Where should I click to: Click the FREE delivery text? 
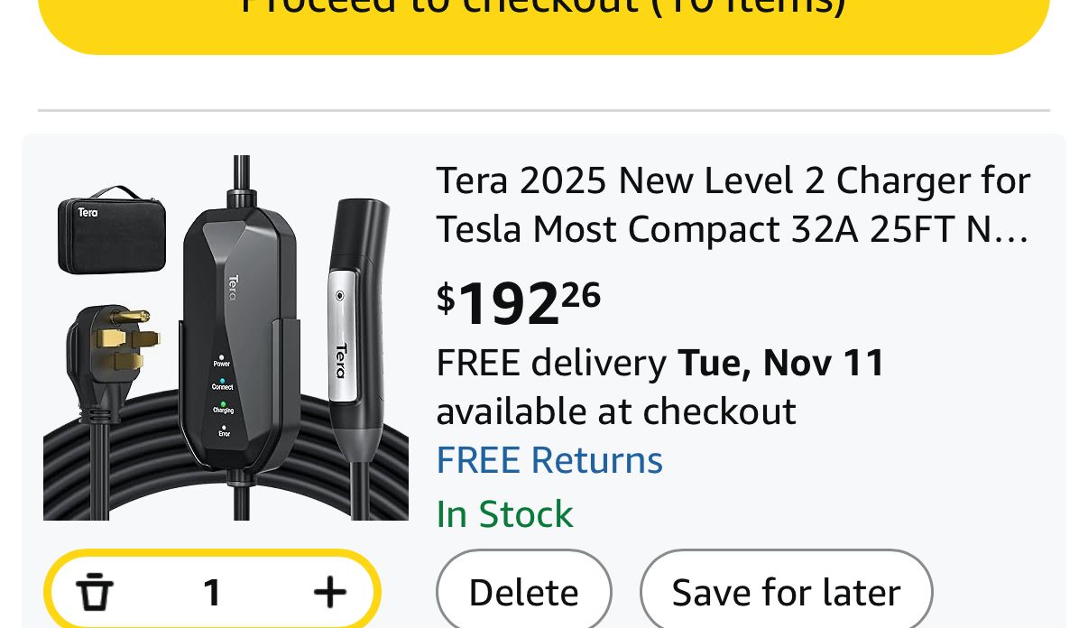[x=551, y=363]
